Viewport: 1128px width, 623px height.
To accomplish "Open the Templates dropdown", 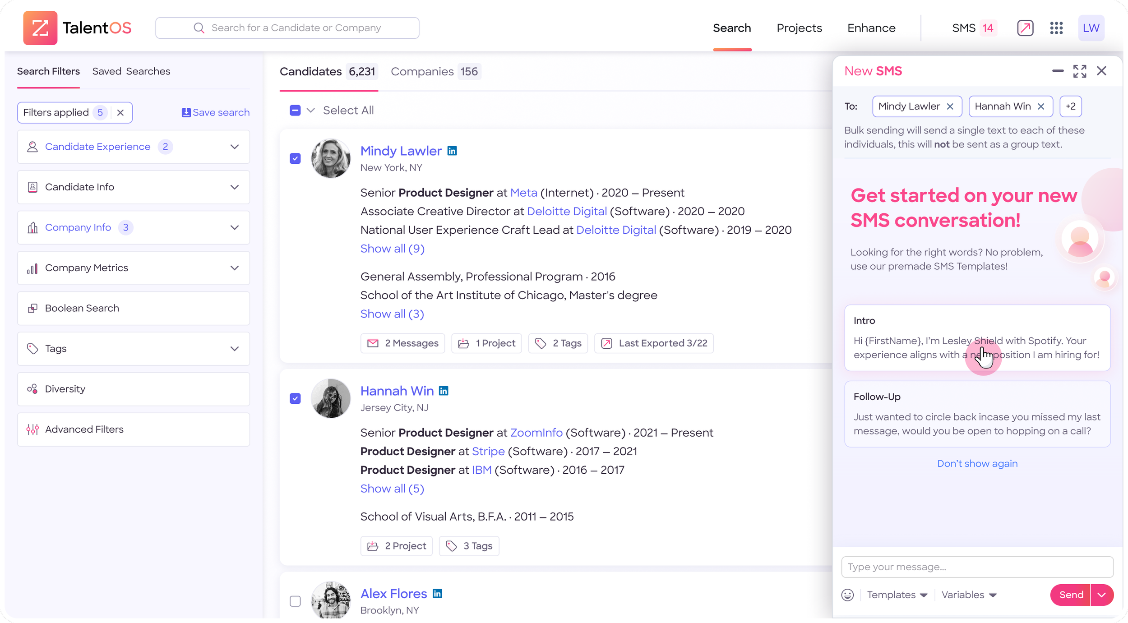I will (897, 595).
